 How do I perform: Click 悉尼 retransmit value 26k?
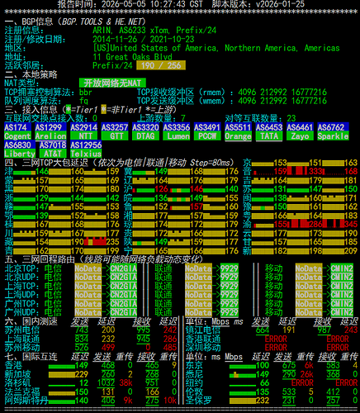coord(306,374)
